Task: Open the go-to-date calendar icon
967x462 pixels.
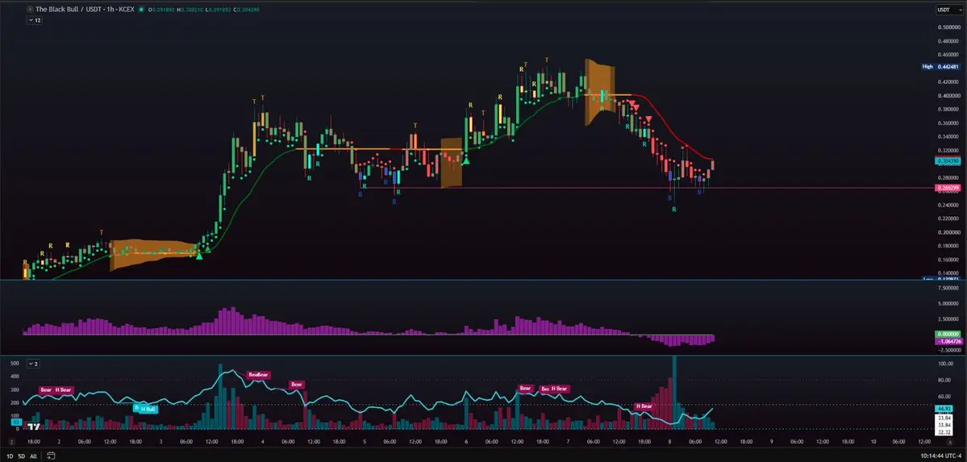Action: click(x=51, y=456)
